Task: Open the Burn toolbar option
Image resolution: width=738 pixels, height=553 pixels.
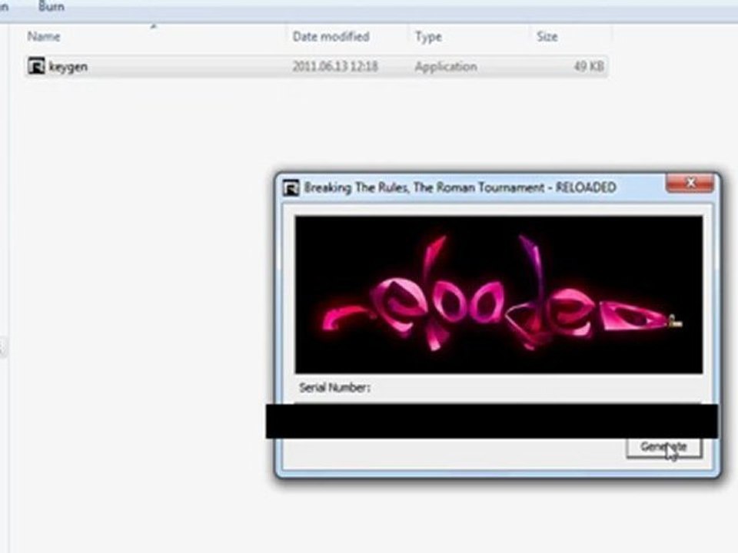Action: pyautogui.click(x=52, y=7)
